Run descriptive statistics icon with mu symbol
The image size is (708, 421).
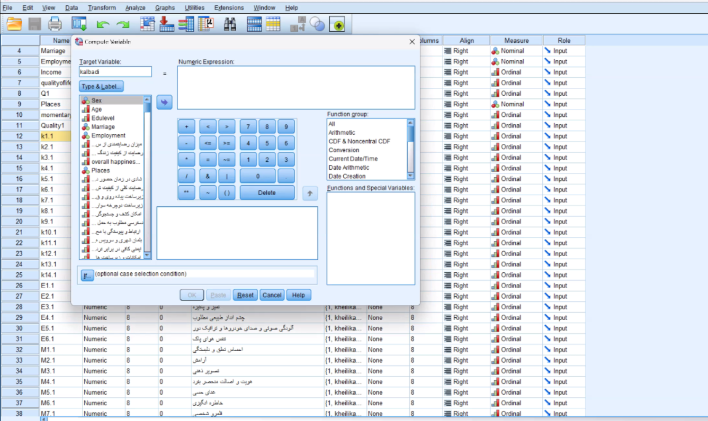205,24
